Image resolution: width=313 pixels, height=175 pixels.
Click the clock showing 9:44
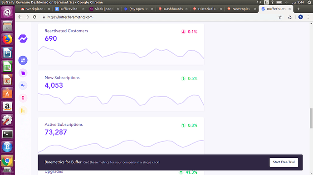coord(298,2)
